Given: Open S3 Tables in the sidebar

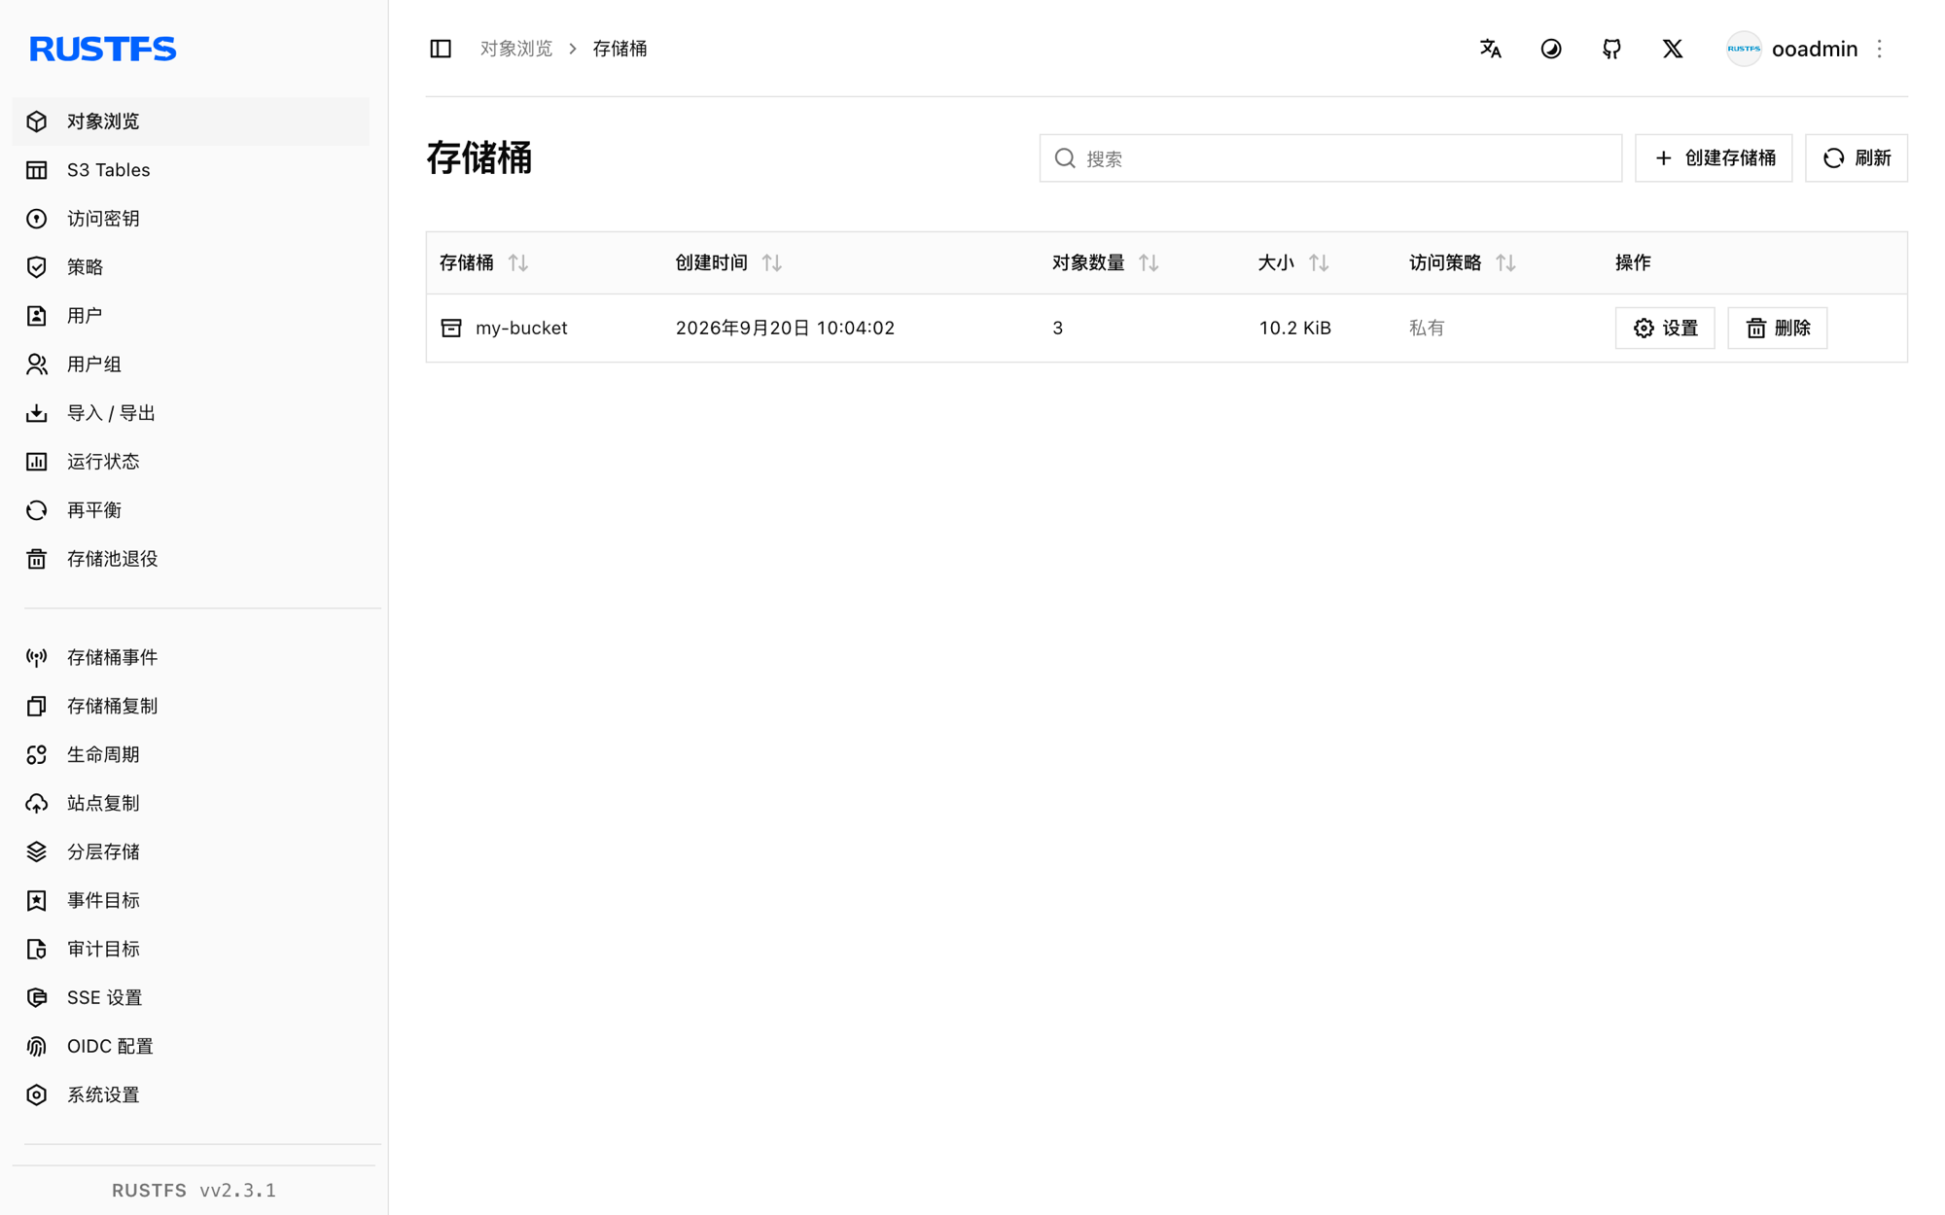Looking at the screenshot, I should tap(191, 170).
